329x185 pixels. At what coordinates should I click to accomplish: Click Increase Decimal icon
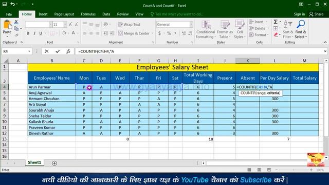point(184,33)
